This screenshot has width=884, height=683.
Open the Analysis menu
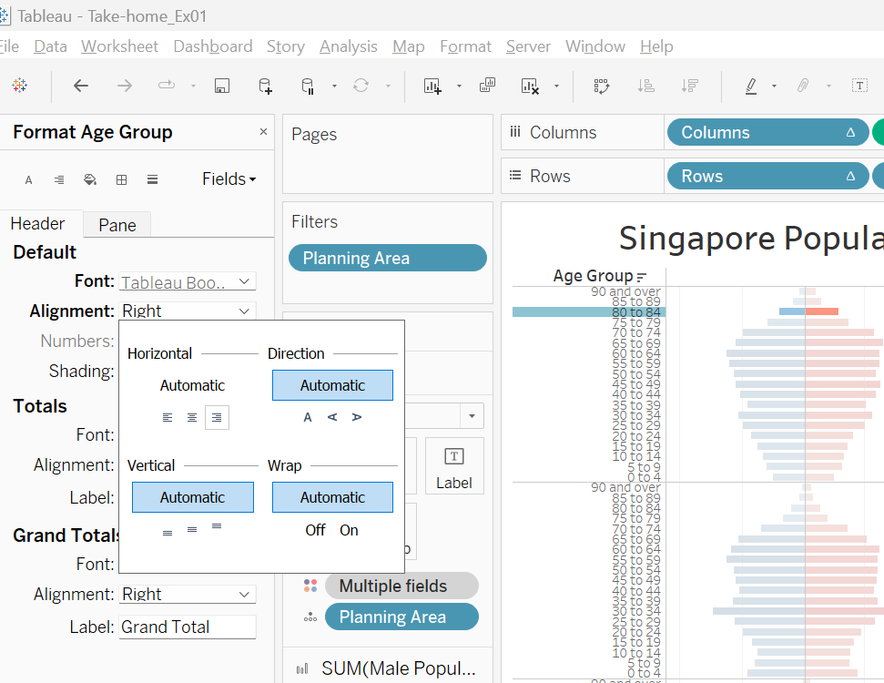(348, 46)
